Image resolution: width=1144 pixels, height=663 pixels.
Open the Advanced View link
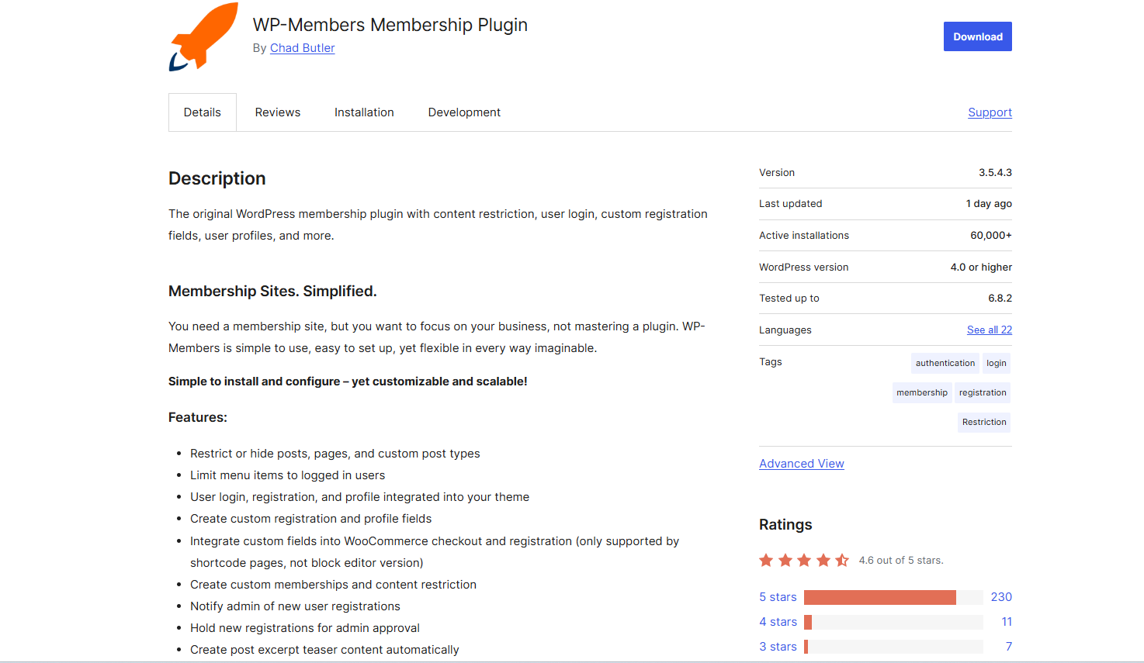tap(802, 464)
